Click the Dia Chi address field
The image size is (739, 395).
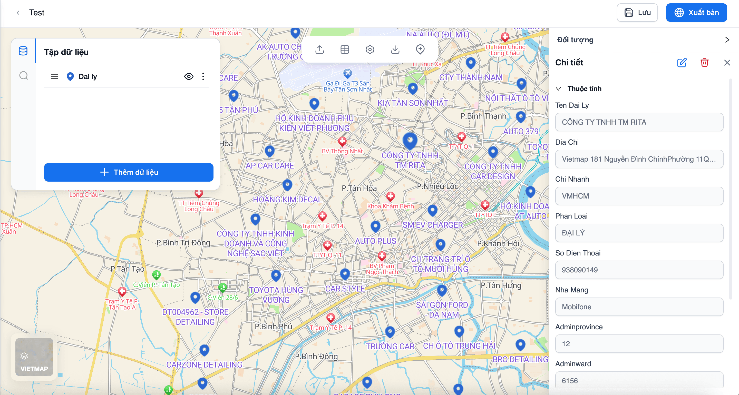click(639, 159)
